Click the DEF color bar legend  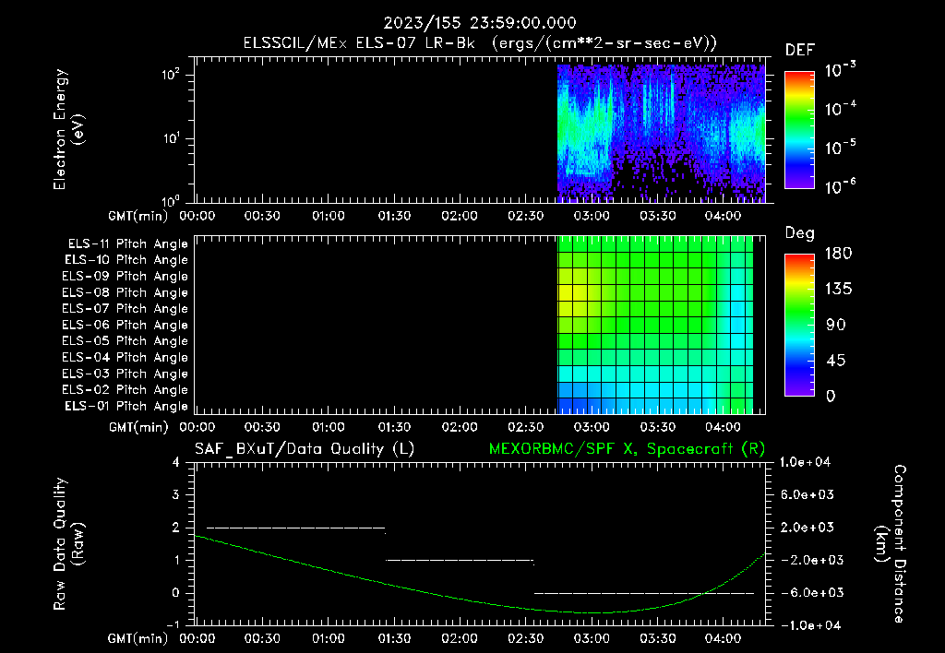pyautogui.click(x=799, y=130)
